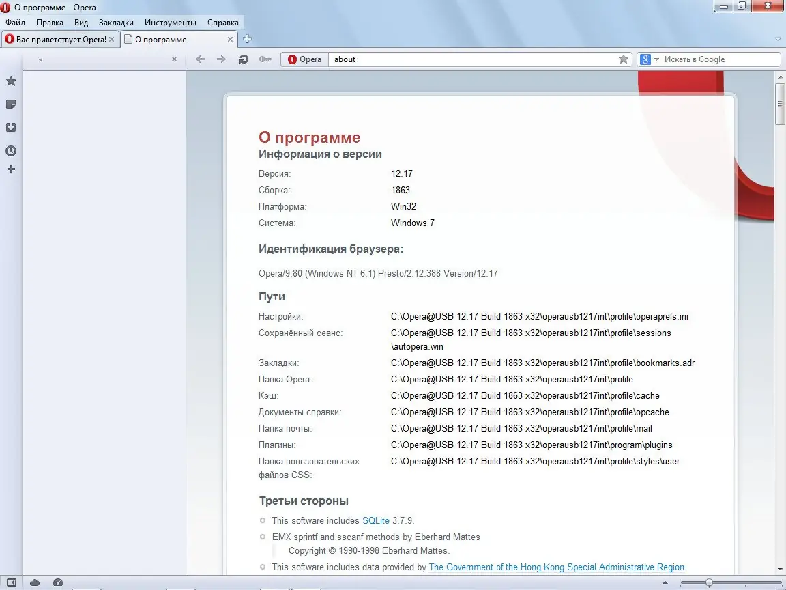The height and width of the screenshot is (590, 786).
Task: Click the address field showing about
Action: click(473, 59)
